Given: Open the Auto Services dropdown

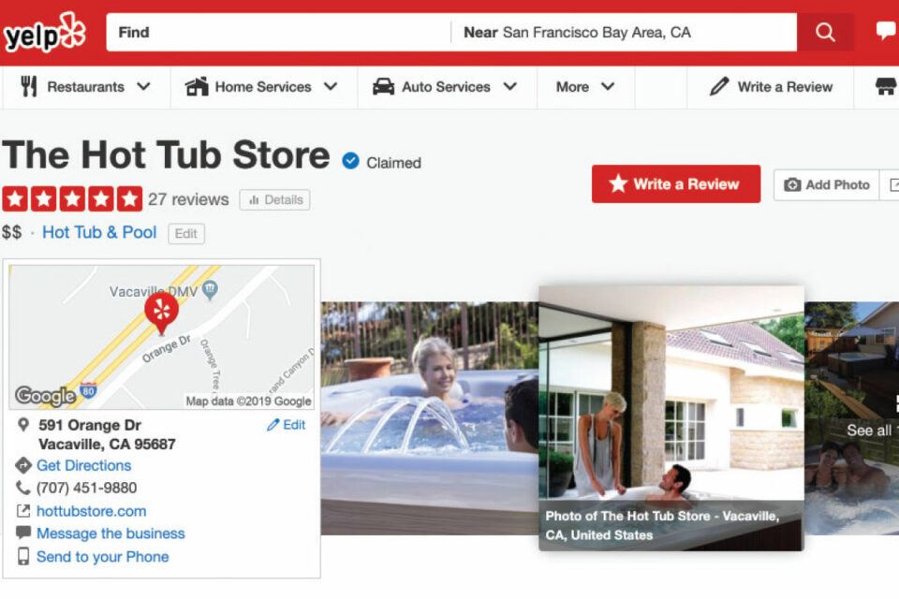Looking at the screenshot, I should pyautogui.click(x=445, y=87).
